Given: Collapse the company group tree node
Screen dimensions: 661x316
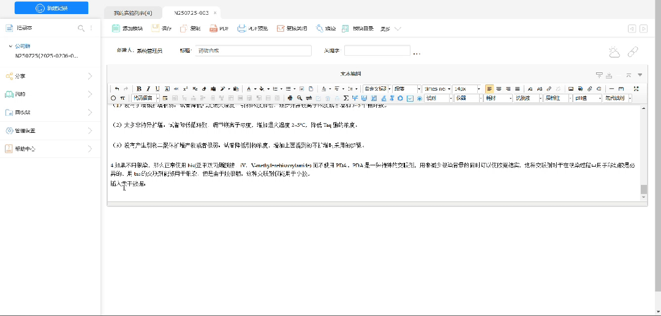Looking at the screenshot, I should tap(10, 46).
